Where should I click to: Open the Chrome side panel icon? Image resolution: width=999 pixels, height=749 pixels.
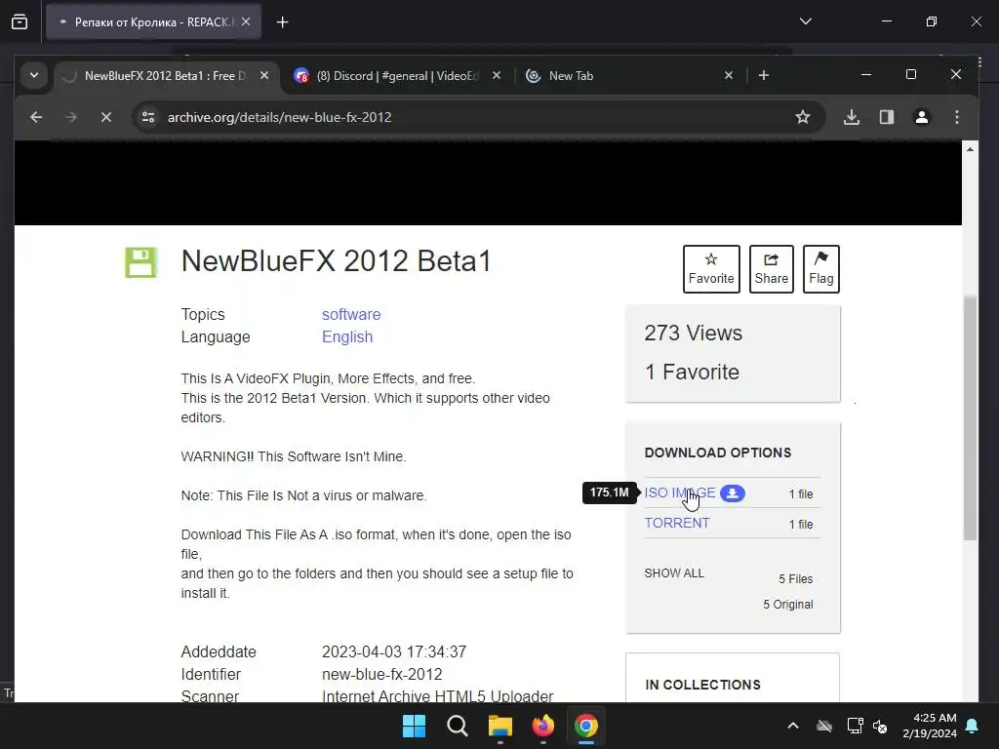point(887,117)
